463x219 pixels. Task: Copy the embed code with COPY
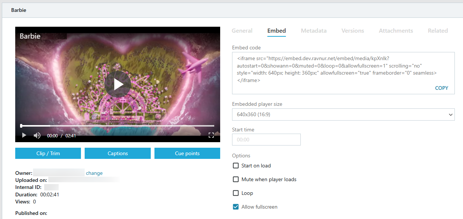click(441, 88)
